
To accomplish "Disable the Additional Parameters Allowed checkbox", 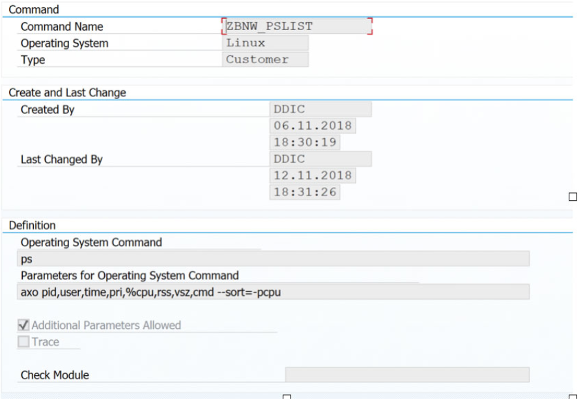I will pos(24,325).
